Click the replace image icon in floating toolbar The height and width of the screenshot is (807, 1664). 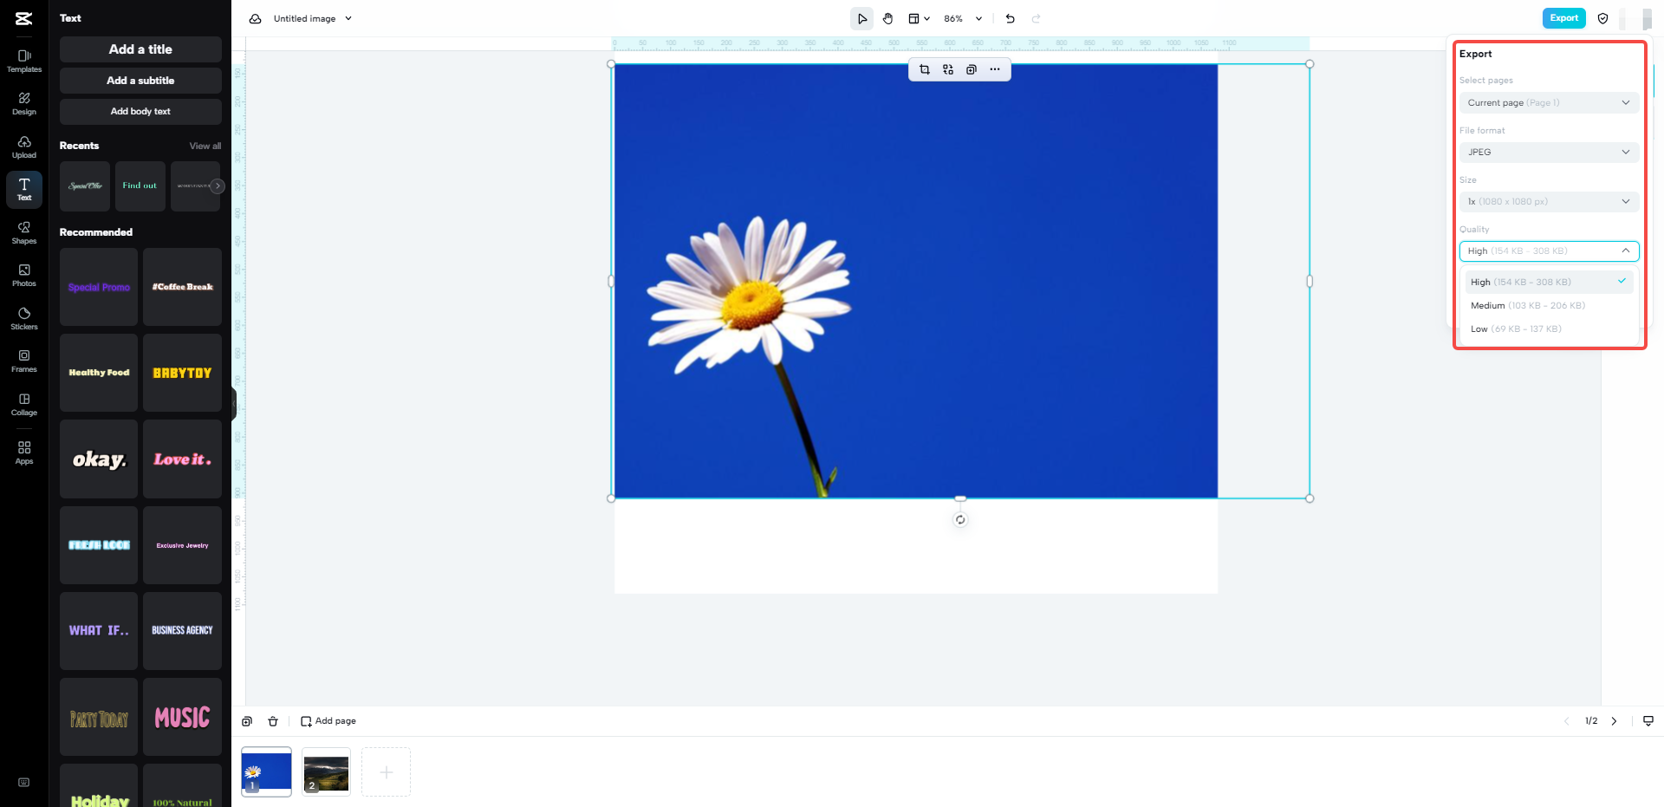[x=948, y=69]
